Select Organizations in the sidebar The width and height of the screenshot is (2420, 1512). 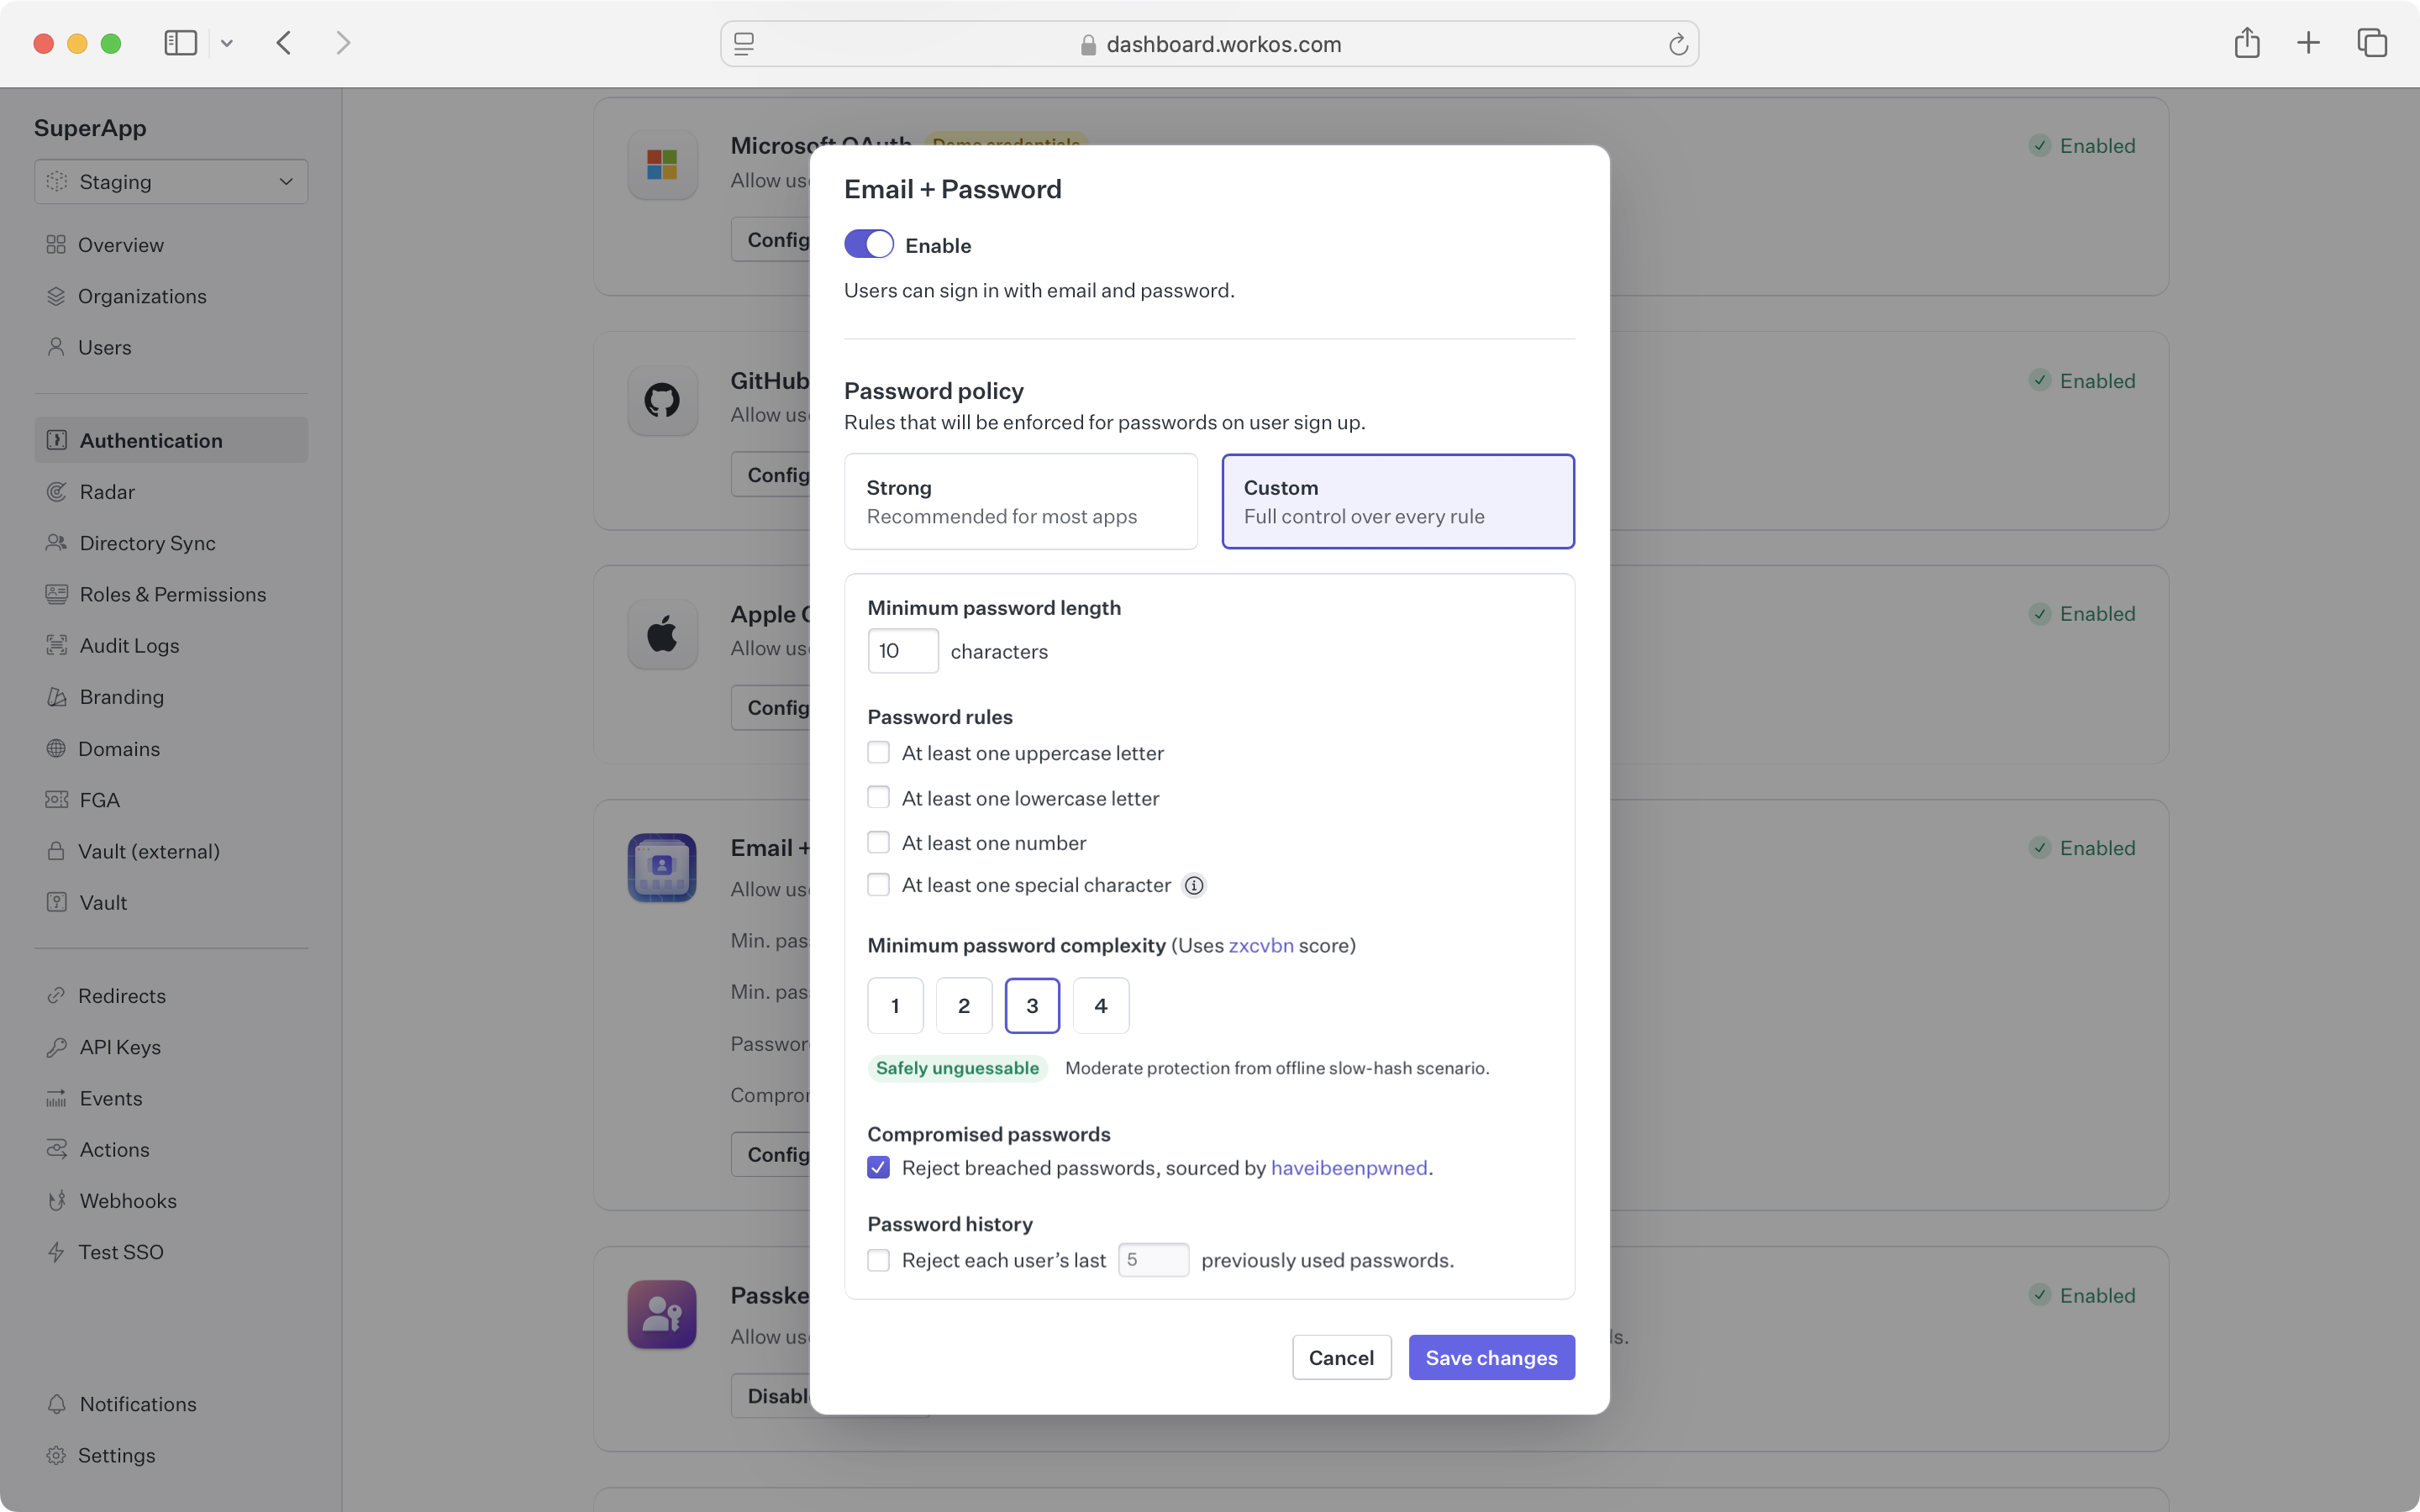pos(142,296)
